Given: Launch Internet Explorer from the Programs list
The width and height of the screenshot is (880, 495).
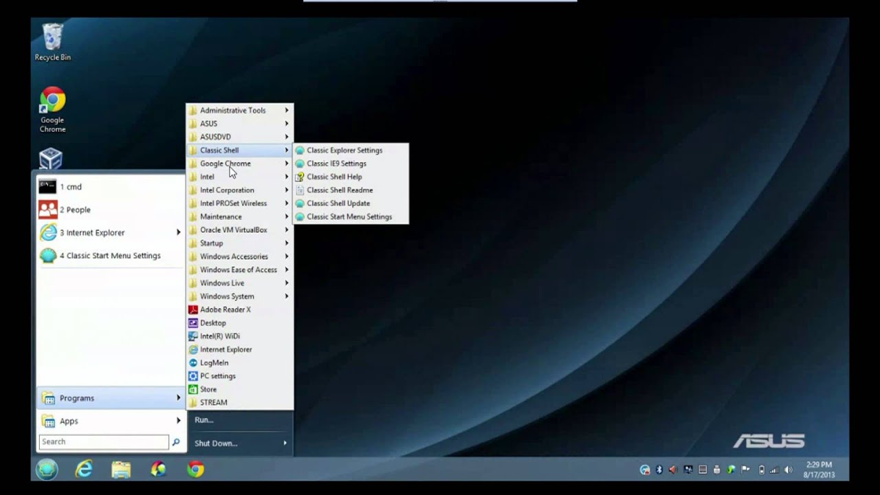Looking at the screenshot, I should click(240, 349).
